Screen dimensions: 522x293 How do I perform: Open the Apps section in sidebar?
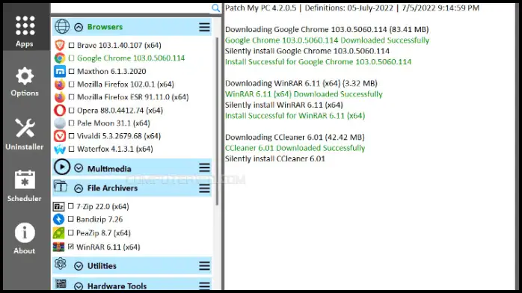pyautogui.click(x=25, y=31)
